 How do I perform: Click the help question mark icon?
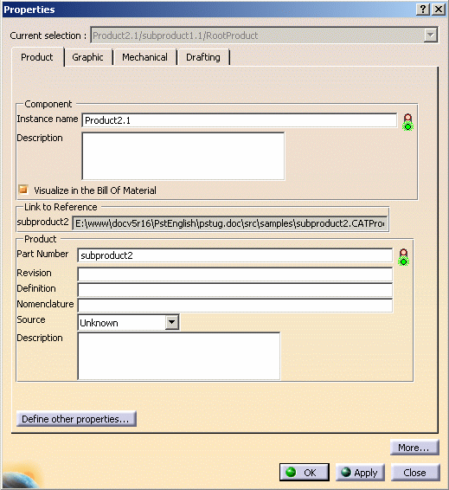423,9
